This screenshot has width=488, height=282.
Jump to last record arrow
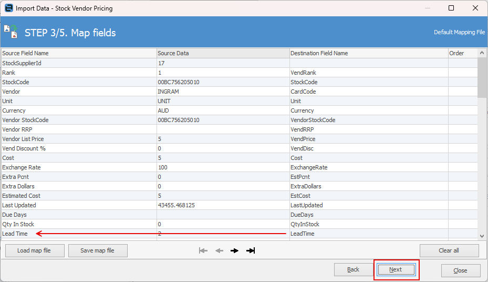click(251, 250)
